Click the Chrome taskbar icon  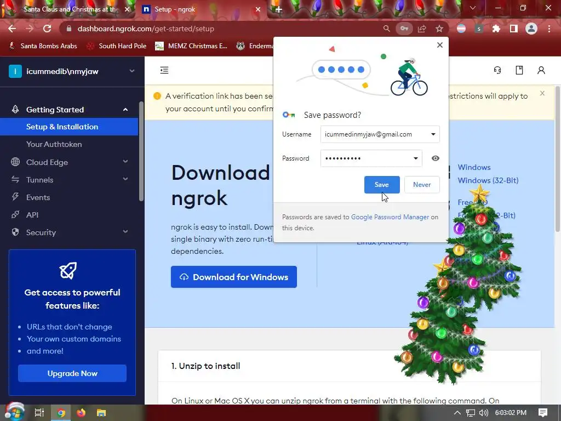click(61, 413)
